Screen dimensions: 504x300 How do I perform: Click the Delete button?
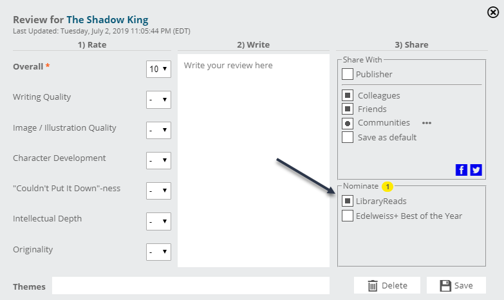(387, 285)
